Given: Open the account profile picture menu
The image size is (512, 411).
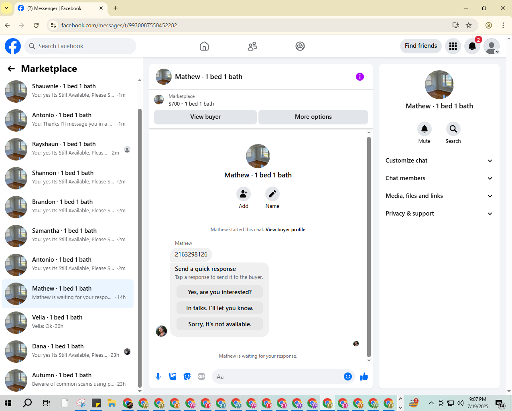Looking at the screenshot, I should [492, 46].
